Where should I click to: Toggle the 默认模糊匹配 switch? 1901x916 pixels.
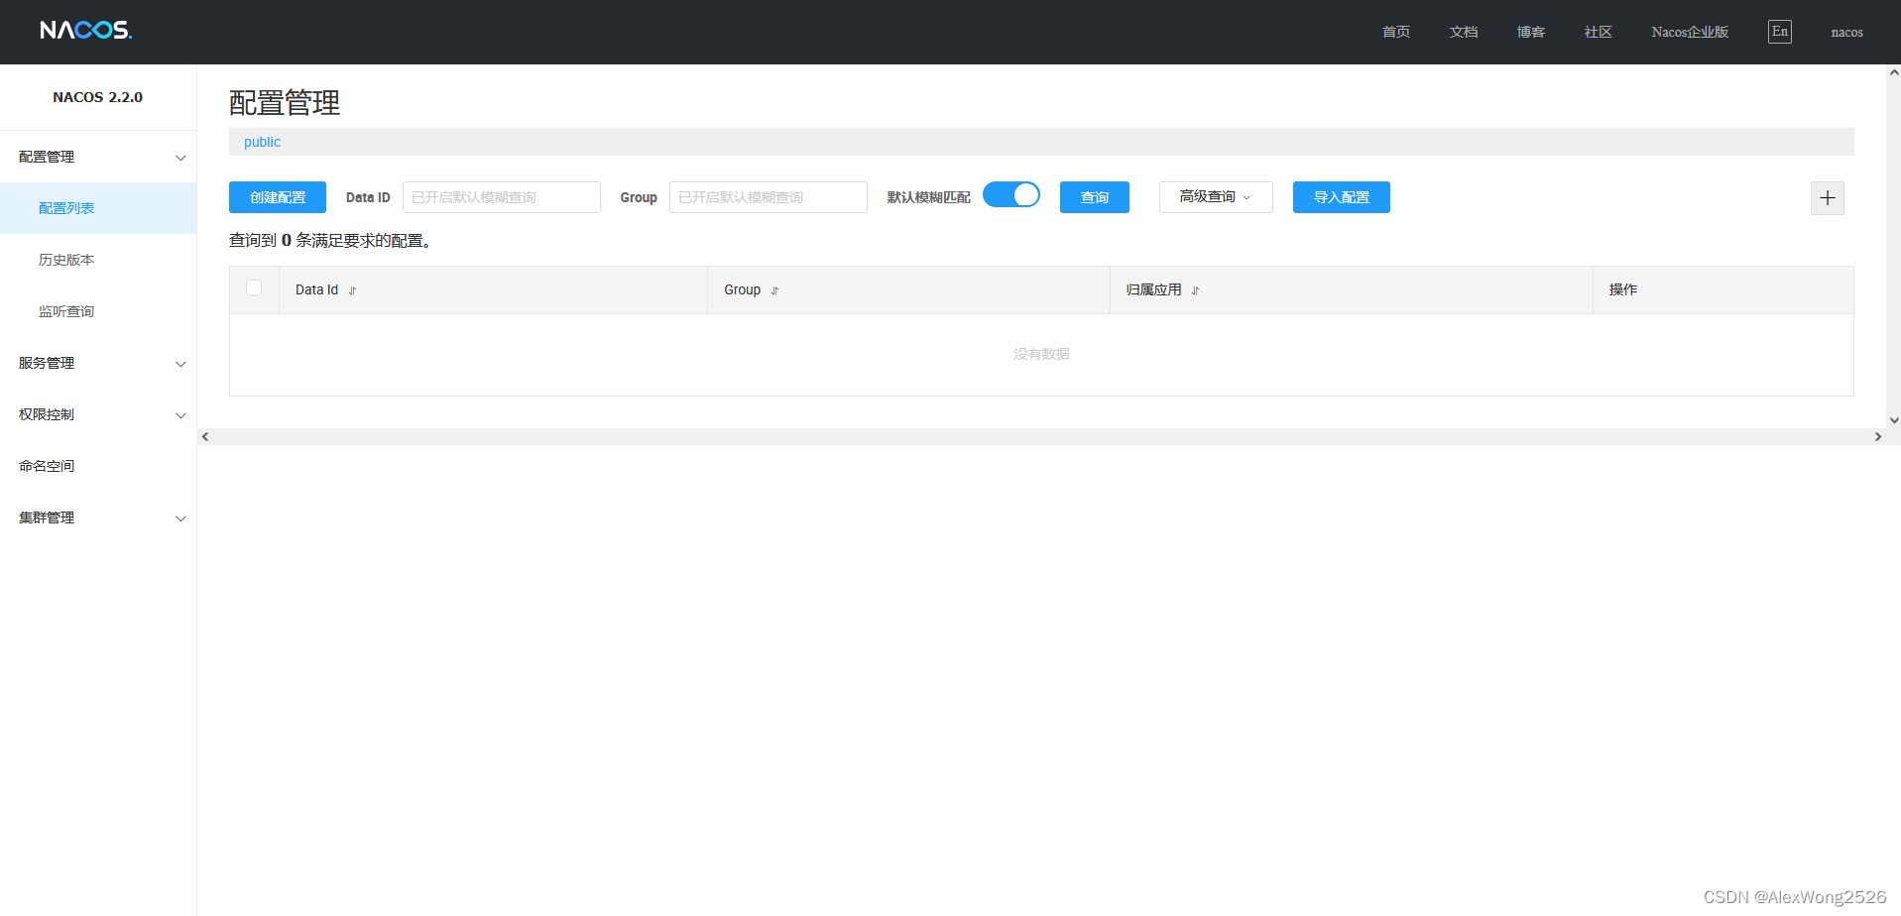1011,194
